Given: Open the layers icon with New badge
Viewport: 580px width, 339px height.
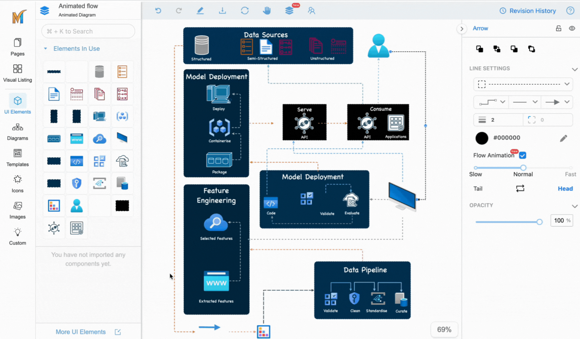Looking at the screenshot, I should [289, 11].
